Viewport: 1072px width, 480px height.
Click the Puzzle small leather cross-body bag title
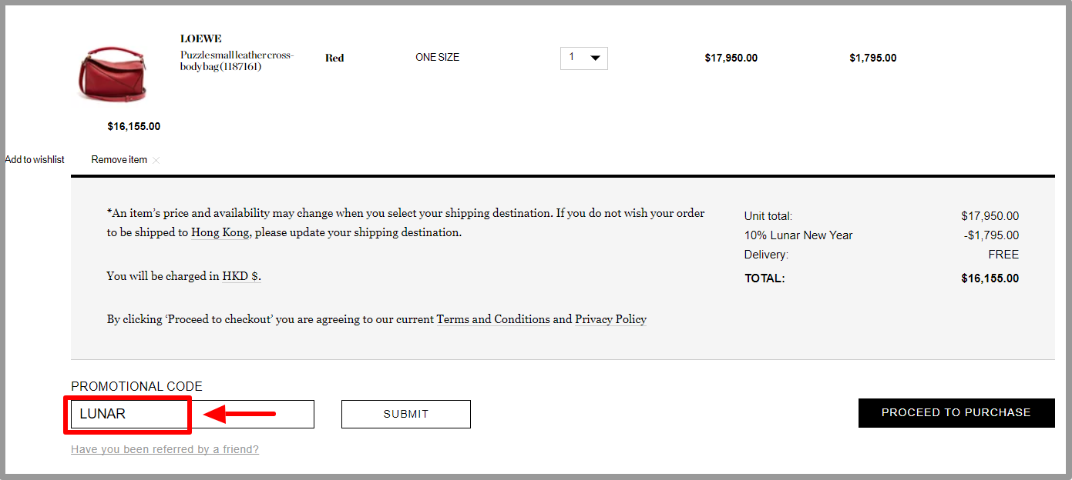click(x=237, y=61)
